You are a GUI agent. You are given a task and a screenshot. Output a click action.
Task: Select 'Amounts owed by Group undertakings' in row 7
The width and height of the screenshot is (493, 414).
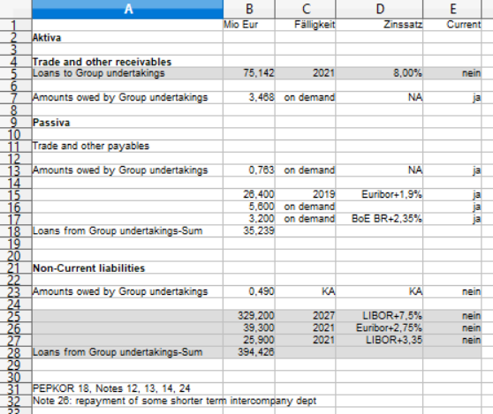[127, 98]
